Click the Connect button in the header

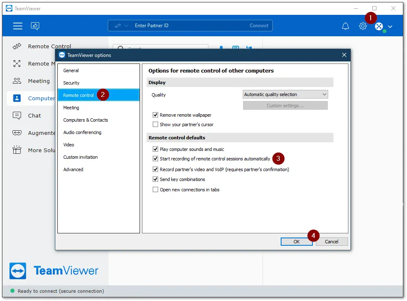click(259, 26)
